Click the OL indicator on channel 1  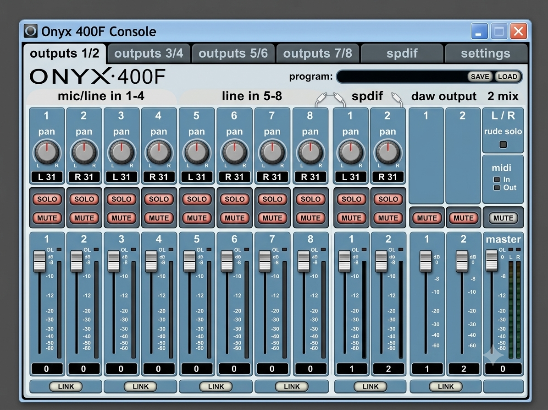point(59,250)
